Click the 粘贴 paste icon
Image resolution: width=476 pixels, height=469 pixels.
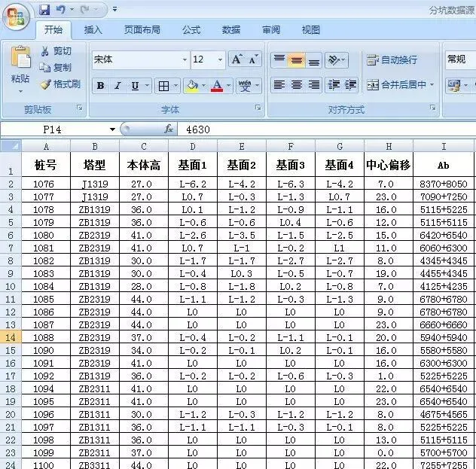20,57
